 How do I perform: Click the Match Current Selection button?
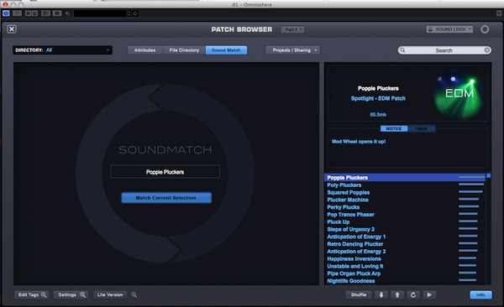pos(166,198)
